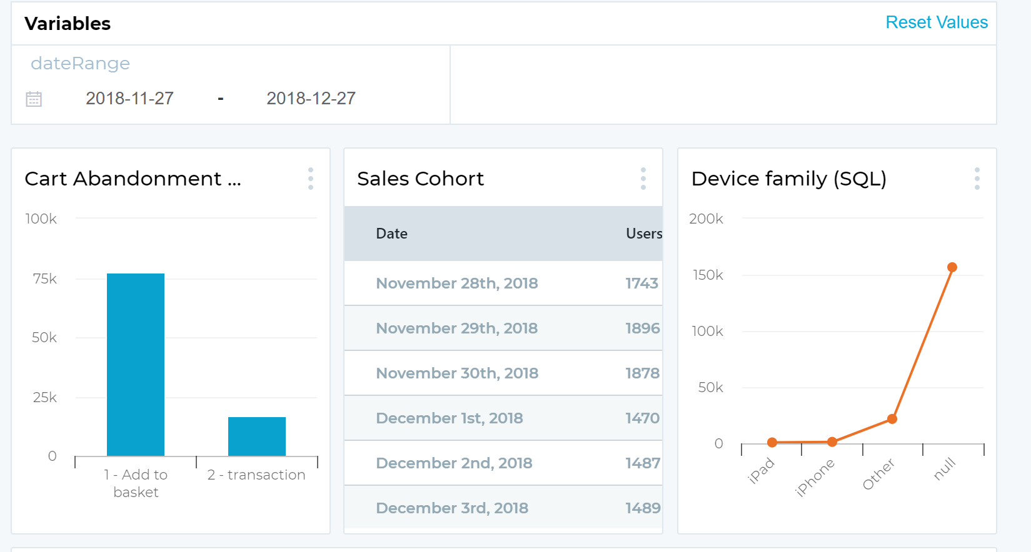Image resolution: width=1031 pixels, height=552 pixels.
Task: Edit end date 2018-12-27 field
Action: (311, 99)
